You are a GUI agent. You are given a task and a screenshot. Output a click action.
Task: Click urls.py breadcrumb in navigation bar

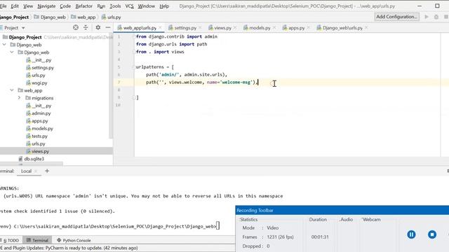tap(111, 17)
